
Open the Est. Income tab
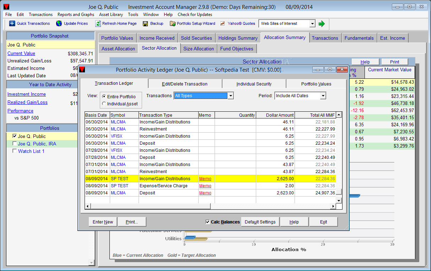(393, 38)
